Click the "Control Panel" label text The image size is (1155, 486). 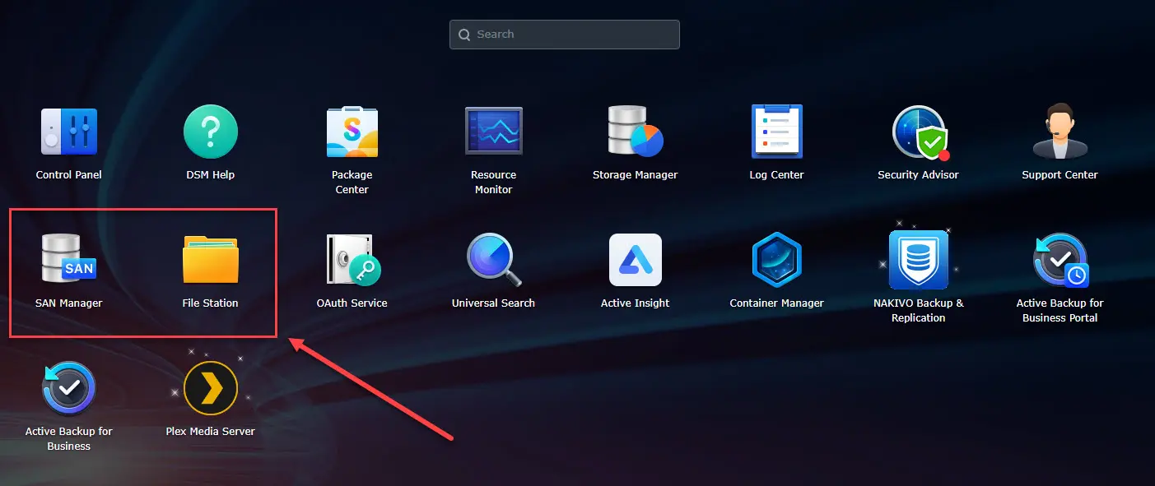[x=69, y=175]
